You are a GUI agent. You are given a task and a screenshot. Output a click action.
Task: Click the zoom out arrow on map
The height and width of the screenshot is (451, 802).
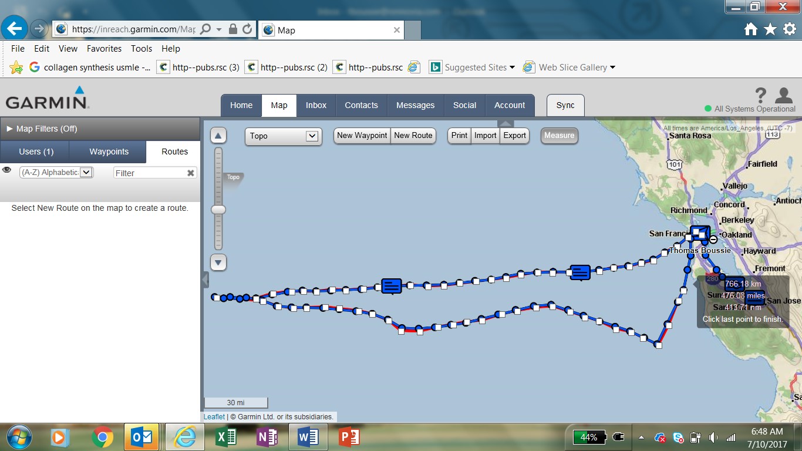(x=218, y=262)
